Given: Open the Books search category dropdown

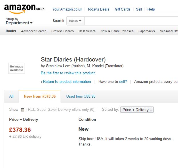Looking at the screenshot, I should click(75, 21).
